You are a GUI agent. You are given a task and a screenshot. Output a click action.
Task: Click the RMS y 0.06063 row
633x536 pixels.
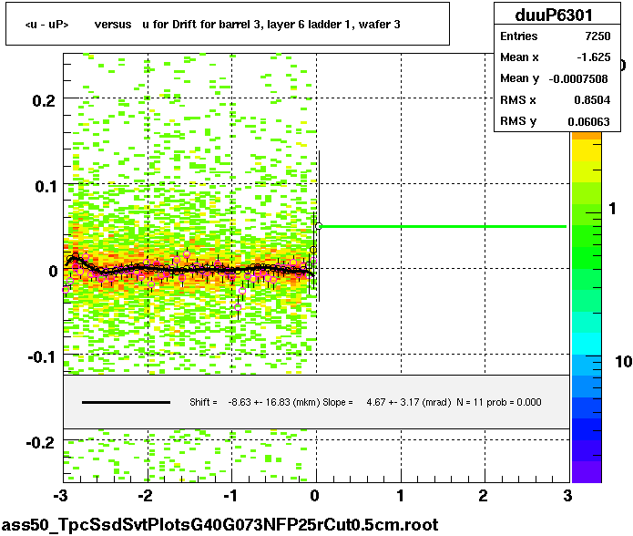click(x=555, y=121)
